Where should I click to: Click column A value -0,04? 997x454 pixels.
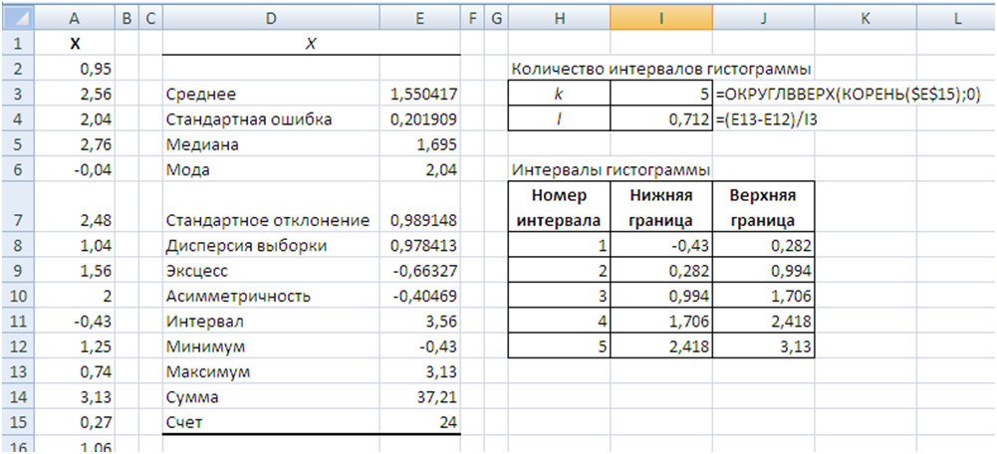click(x=75, y=170)
